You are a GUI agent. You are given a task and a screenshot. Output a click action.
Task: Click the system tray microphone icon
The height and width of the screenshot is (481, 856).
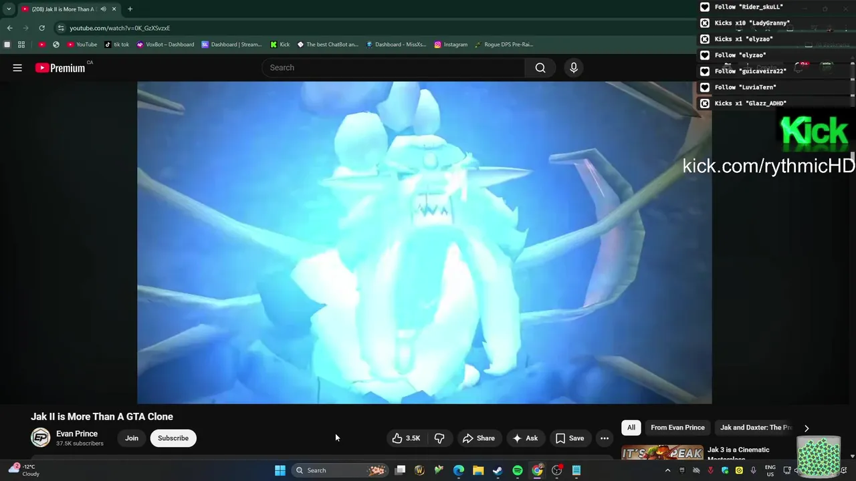click(754, 470)
